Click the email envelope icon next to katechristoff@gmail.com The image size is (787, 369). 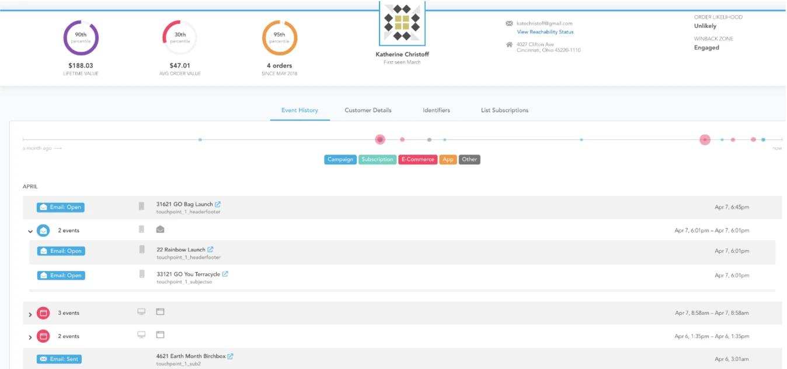click(x=509, y=23)
